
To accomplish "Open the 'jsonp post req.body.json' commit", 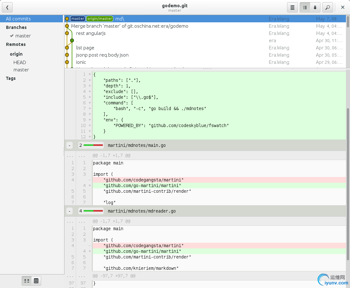I will [x=102, y=55].
